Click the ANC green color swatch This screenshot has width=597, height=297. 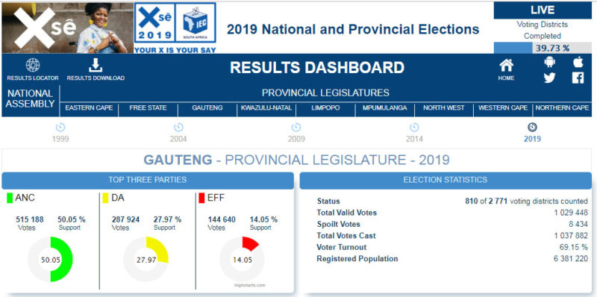pyautogui.click(x=10, y=198)
